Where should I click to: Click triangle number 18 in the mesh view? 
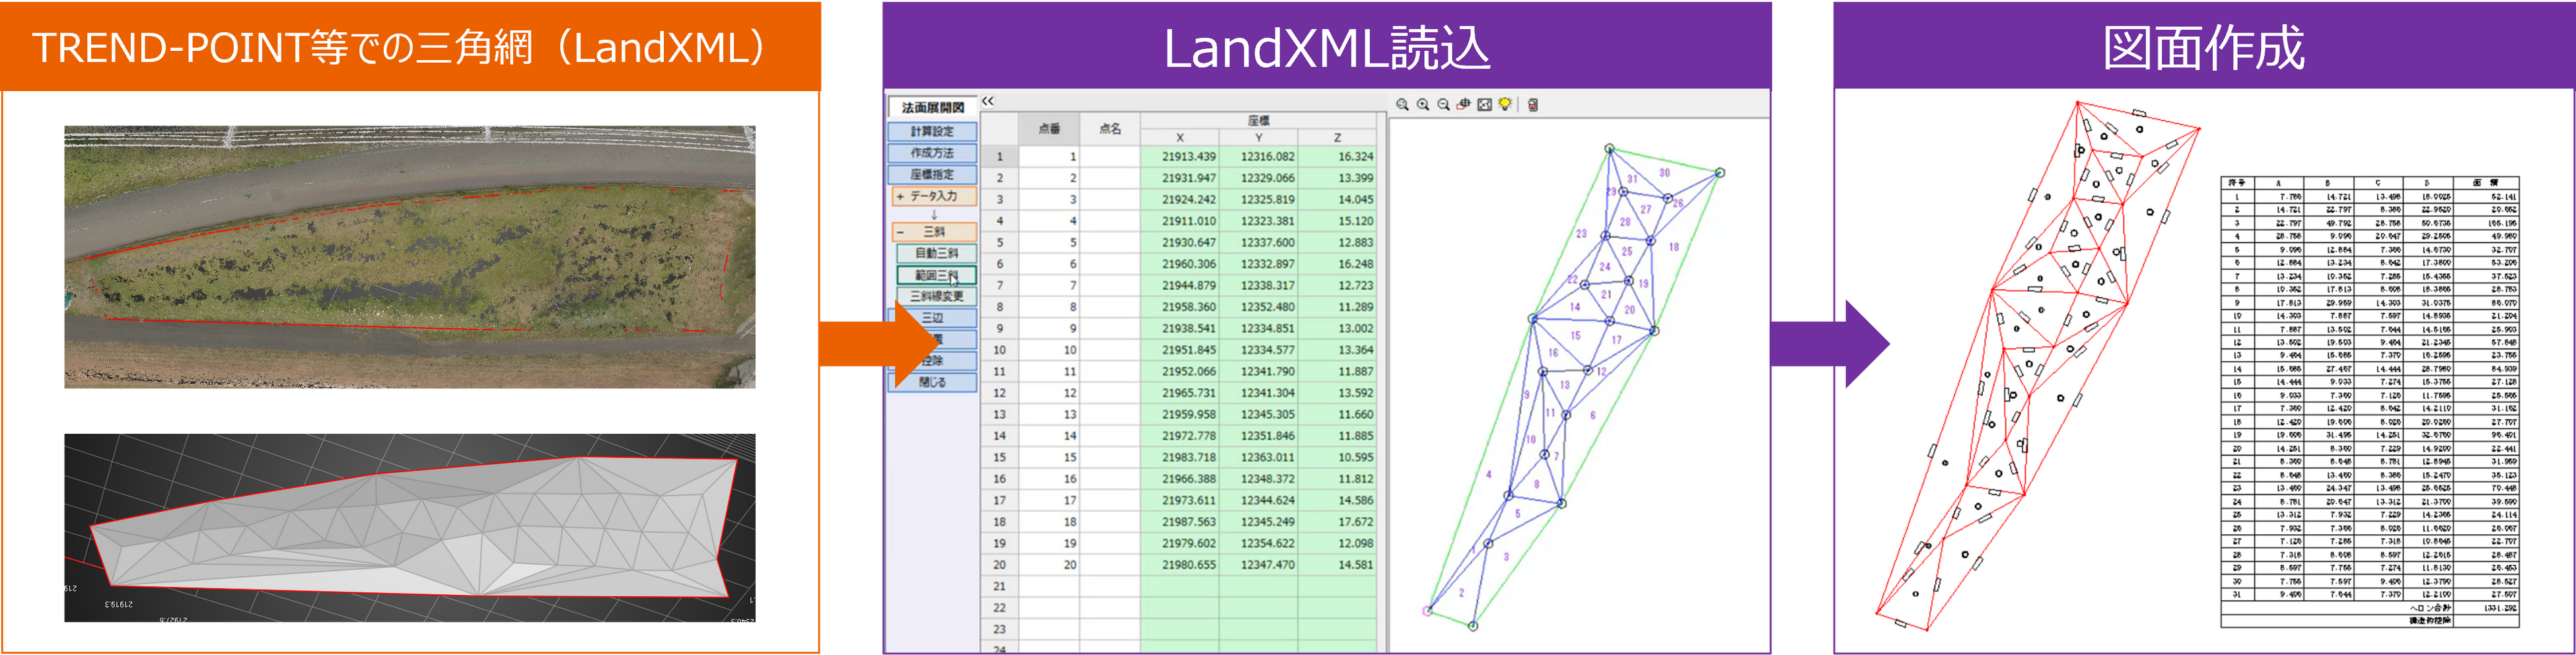1674,247
